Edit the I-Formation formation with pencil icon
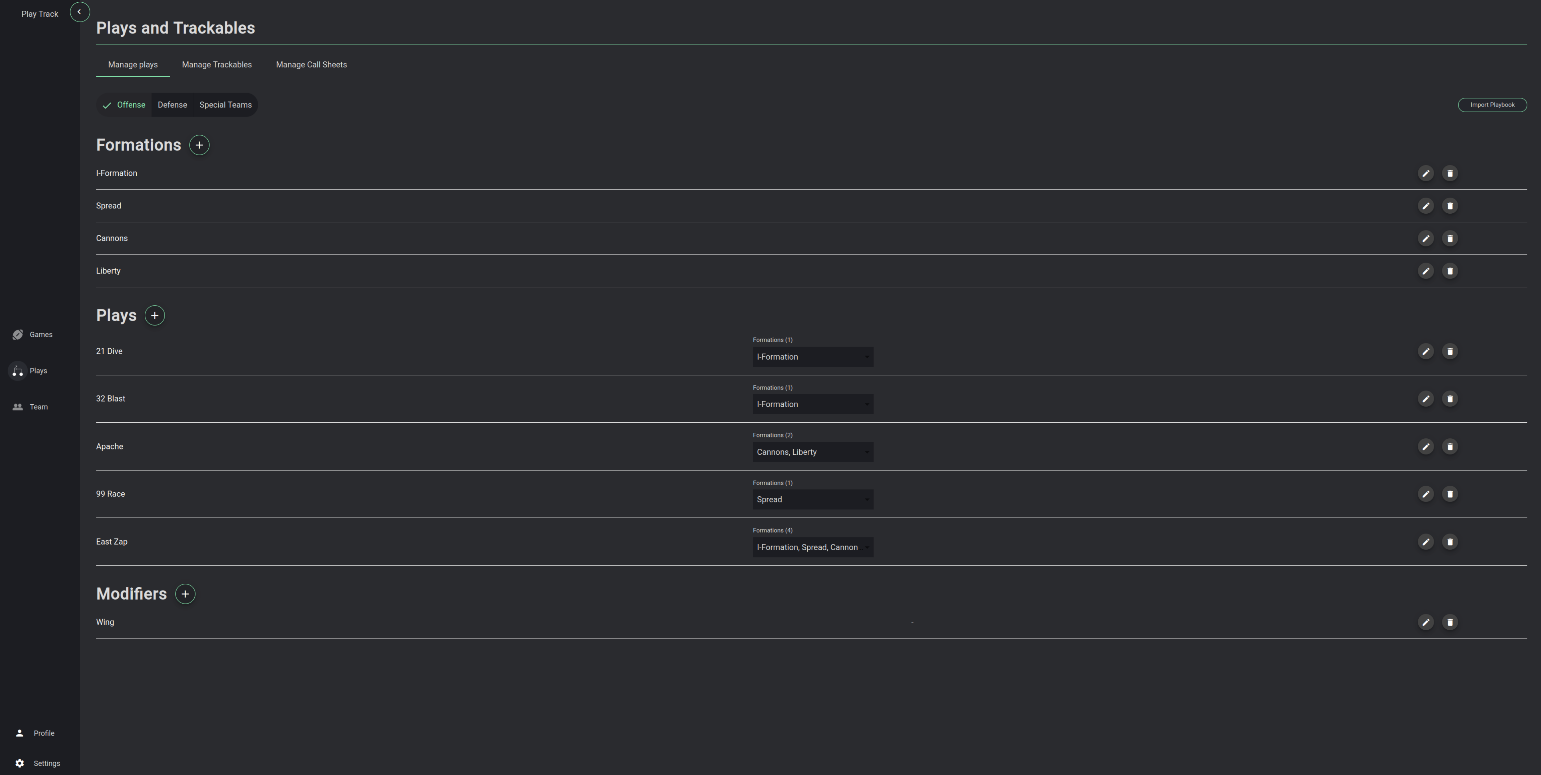 pyautogui.click(x=1425, y=173)
